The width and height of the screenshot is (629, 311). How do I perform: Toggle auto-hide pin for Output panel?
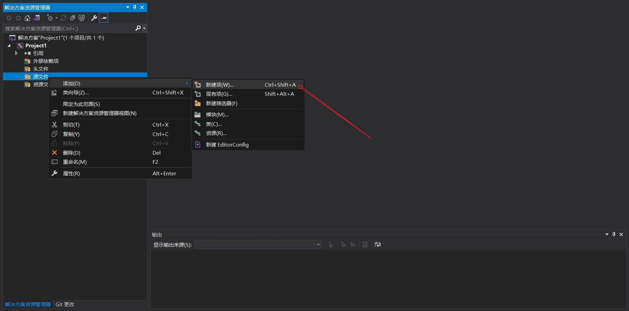(x=614, y=235)
